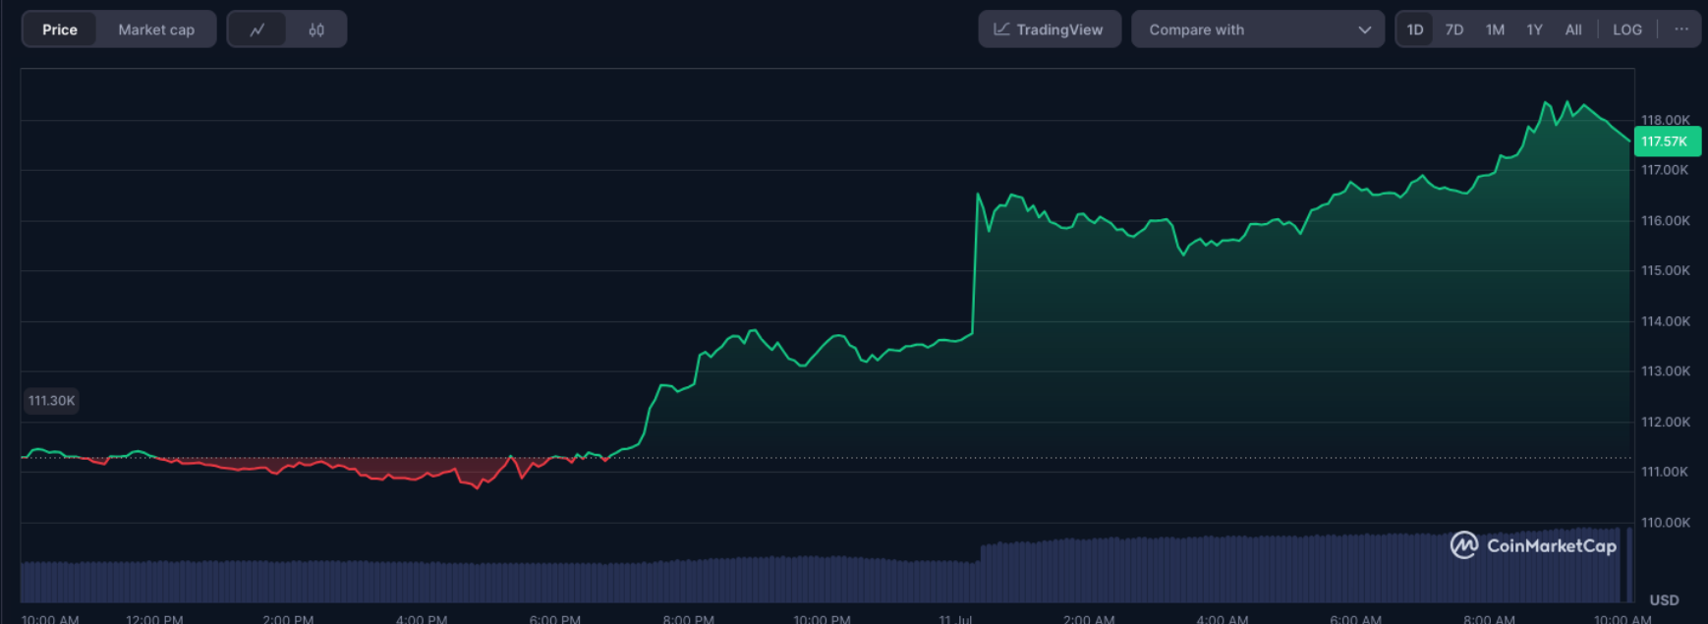Image resolution: width=1708 pixels, height=624 pixels.
Task: Select the candlestick chart view icon
Action: click(316, 29)
